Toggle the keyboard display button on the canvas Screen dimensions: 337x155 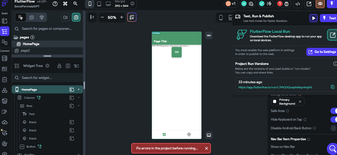209,35
